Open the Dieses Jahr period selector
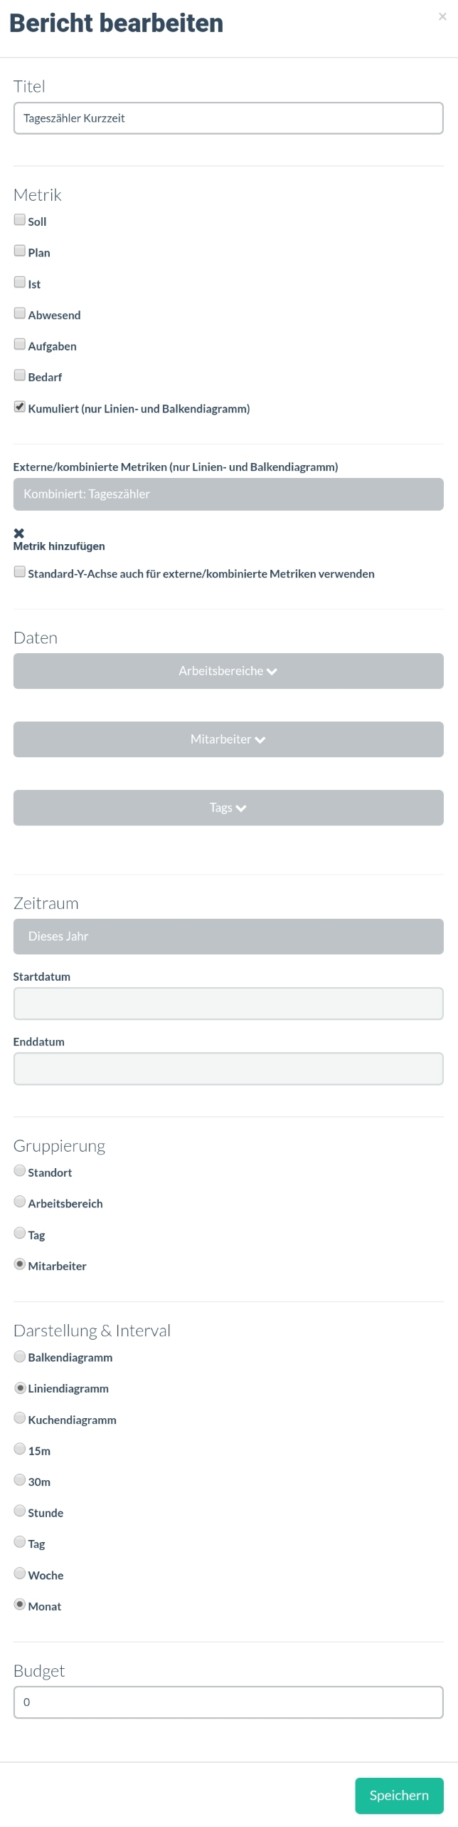Image resolution: width=458 pixels, height=1827 pixels. point(228,937)
